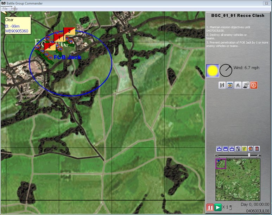The height and width of the screenshot is (215, 272).
Task: Click the ship and buildings icon left of the power button
Action: click(246, 85)
